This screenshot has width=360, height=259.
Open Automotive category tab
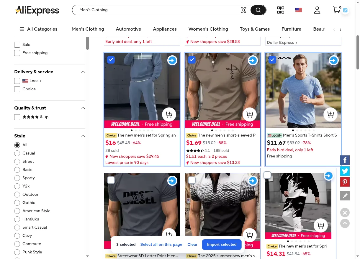pos(128,29)
